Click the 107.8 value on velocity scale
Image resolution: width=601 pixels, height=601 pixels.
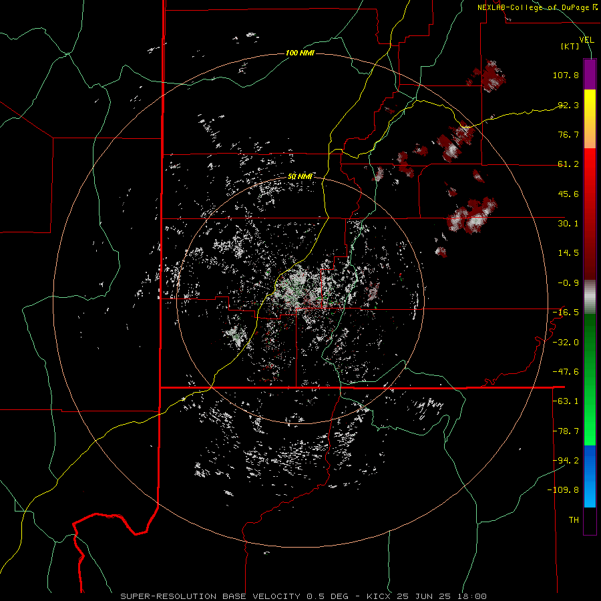[x=566, y=75]
